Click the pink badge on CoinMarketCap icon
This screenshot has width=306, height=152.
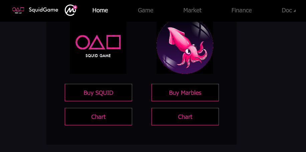pos(75,7)
